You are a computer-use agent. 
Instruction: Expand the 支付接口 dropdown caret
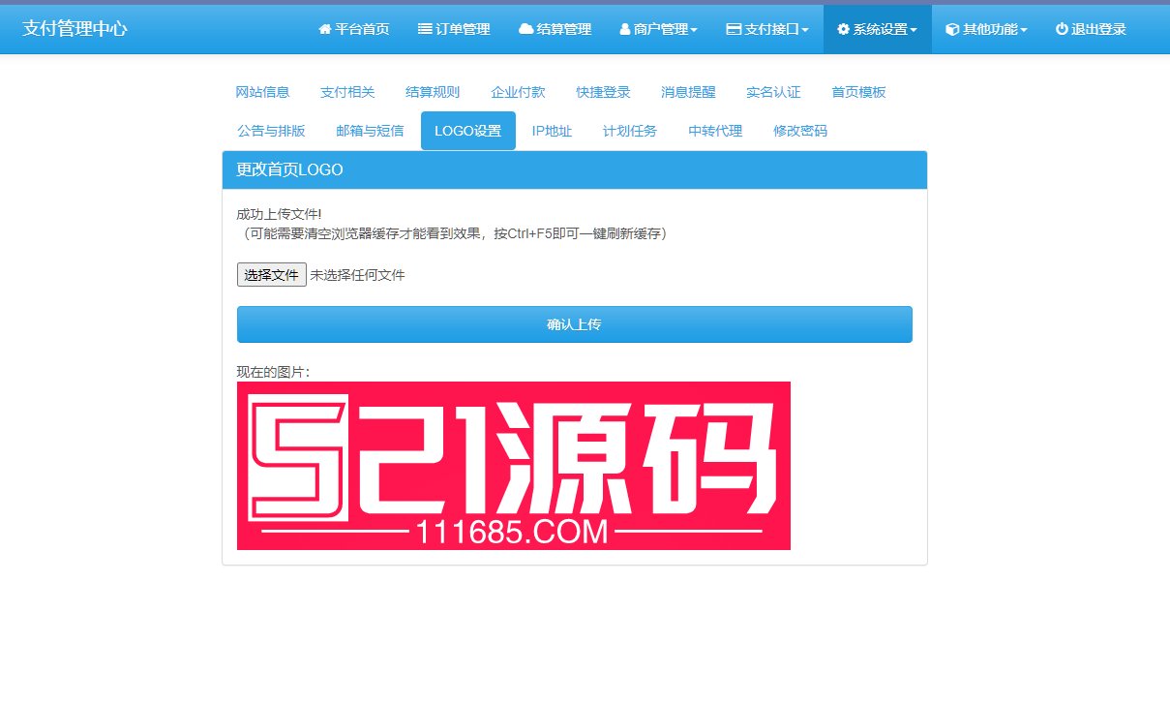pos(805,30)
